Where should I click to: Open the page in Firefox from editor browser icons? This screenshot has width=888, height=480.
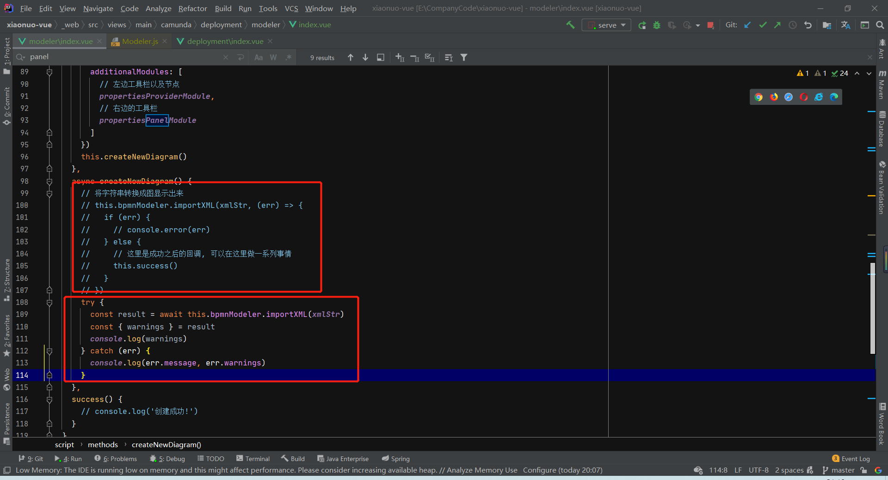[x=774, y=97]
